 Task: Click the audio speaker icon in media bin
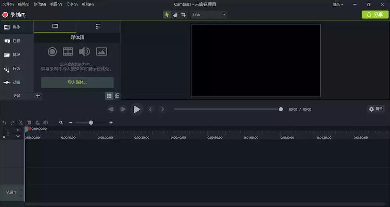[x=84, y=52]
